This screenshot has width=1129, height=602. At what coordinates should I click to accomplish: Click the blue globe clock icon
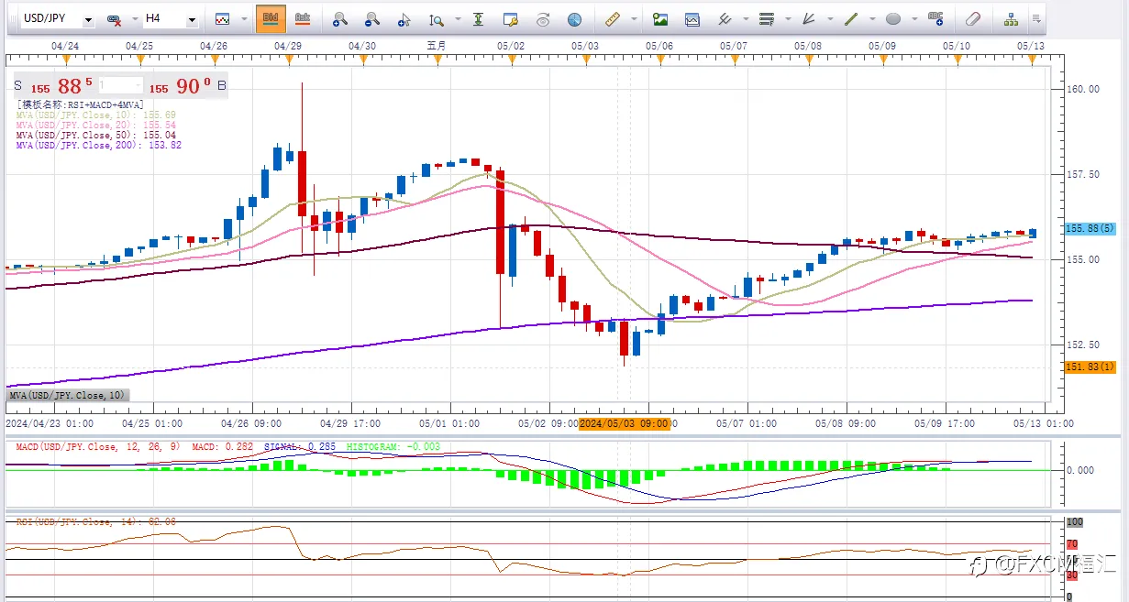point(574,19)
